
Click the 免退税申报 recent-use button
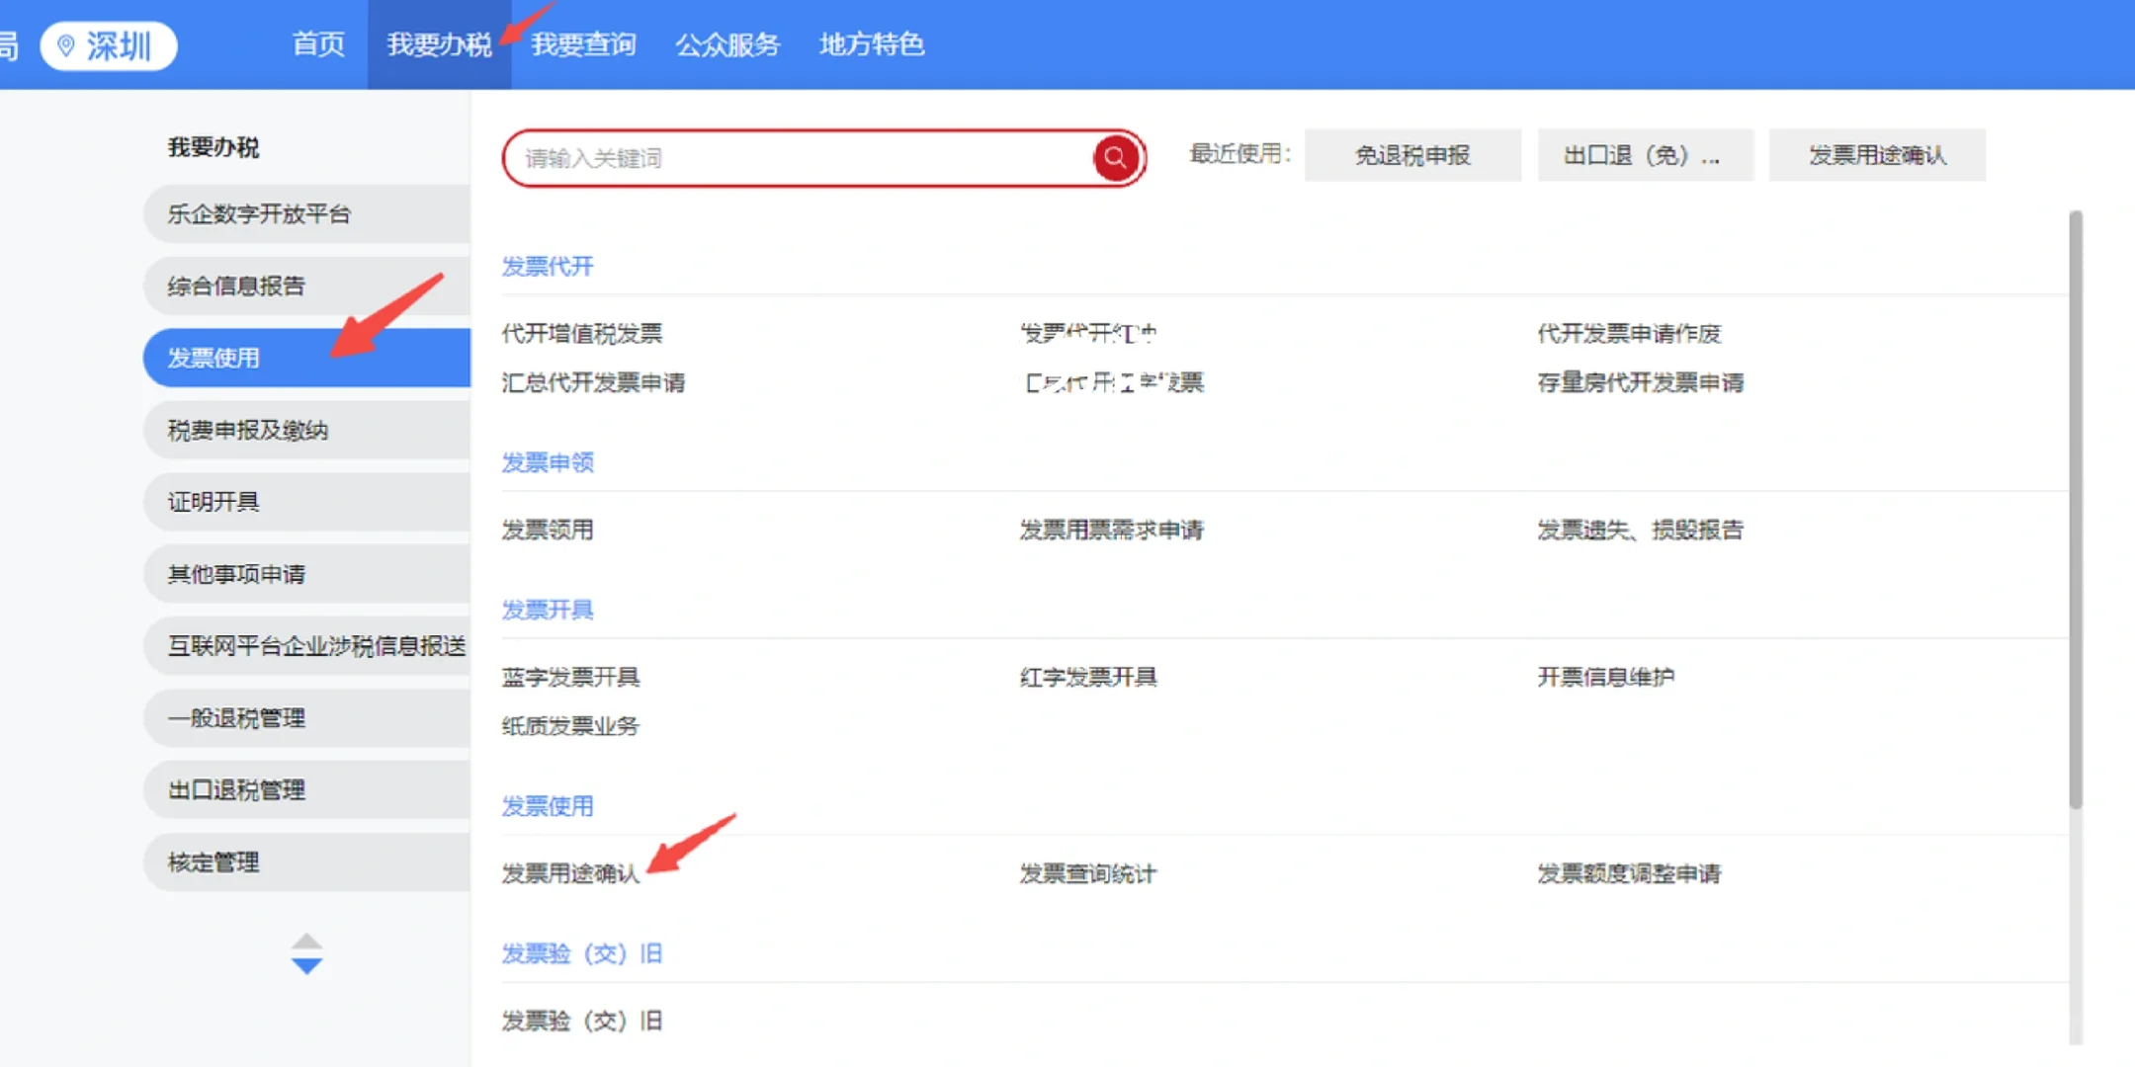[x=1412, y=155]
